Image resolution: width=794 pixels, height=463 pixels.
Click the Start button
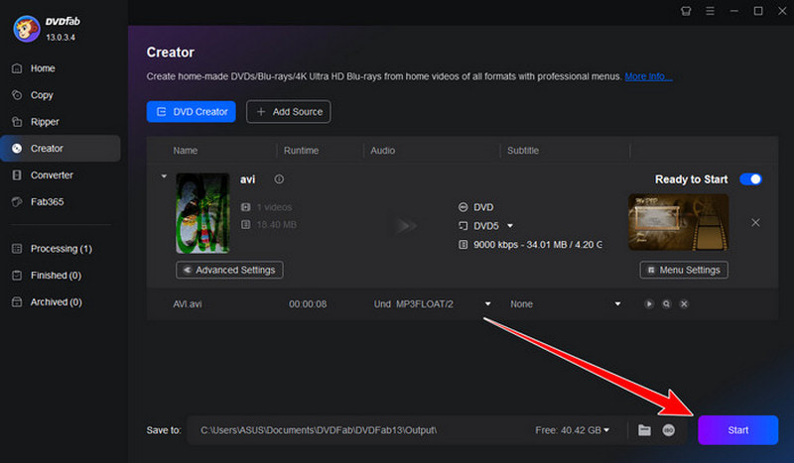[x=737, y=430]
